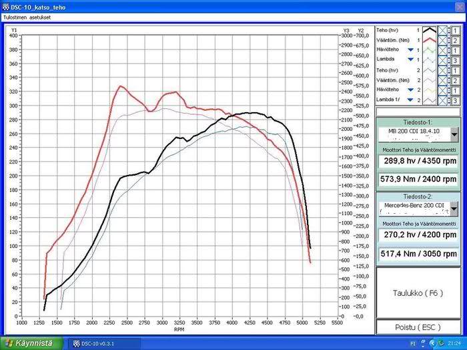Click the Teho (hv) 2 line style icon
The width and height of the screenshot is (467, 350).
click(x=430, y=70)
